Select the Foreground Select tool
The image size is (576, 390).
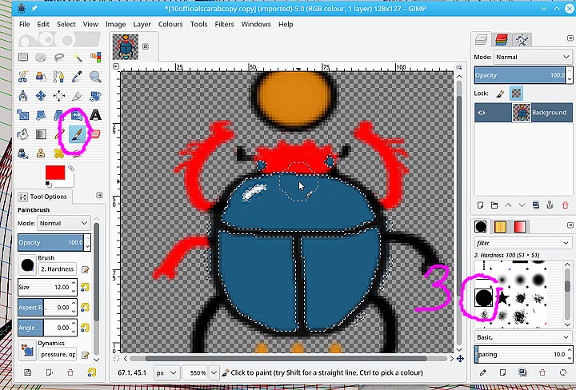pyautogui.click(x=41, y=76)
